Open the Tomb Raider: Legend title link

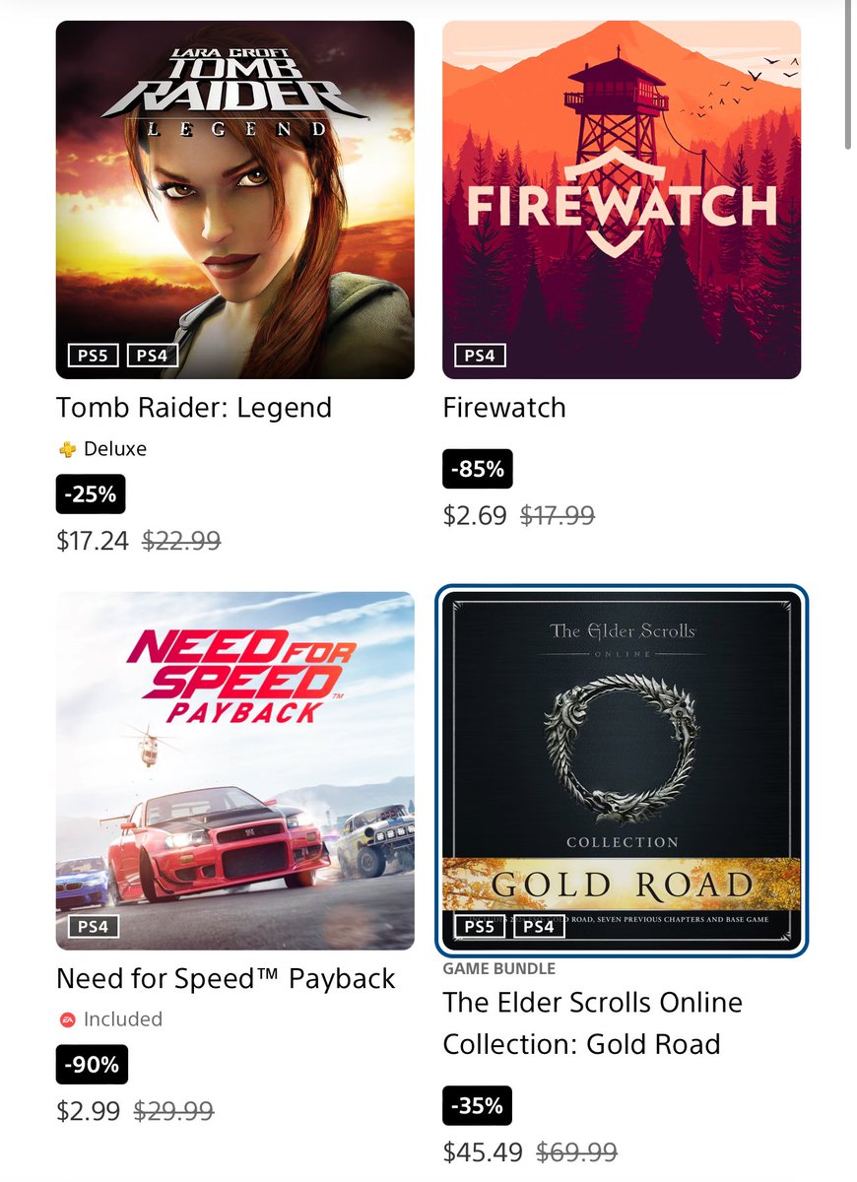[x=194, y=408]
